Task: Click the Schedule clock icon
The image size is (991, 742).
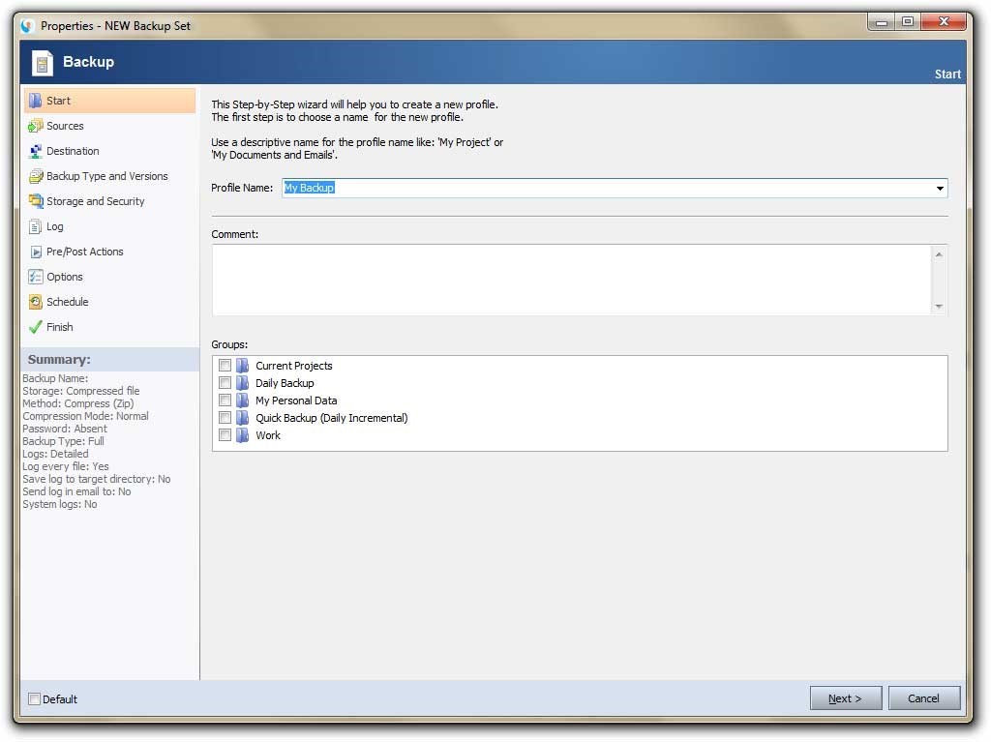Action: tap(36, 302)
